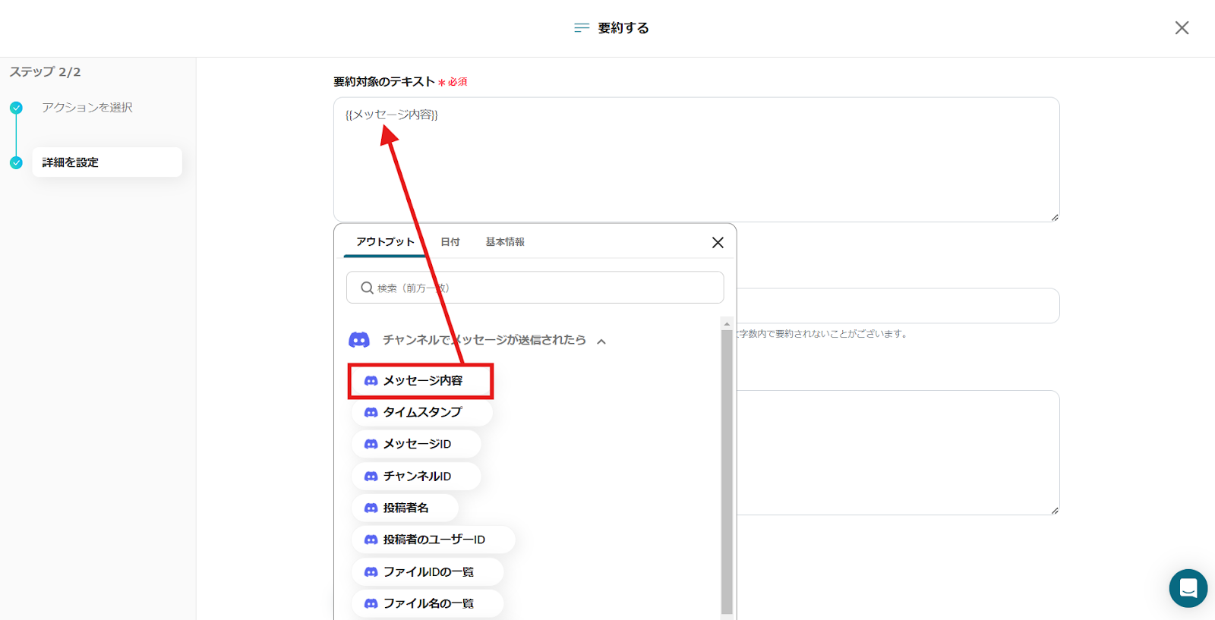
Task: Pick the チャンネルID output chip
Action: [416, 476]
